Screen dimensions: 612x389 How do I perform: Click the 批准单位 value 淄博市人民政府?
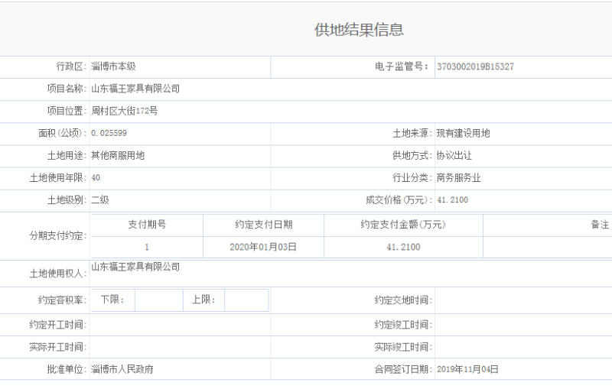click(122, 369)
